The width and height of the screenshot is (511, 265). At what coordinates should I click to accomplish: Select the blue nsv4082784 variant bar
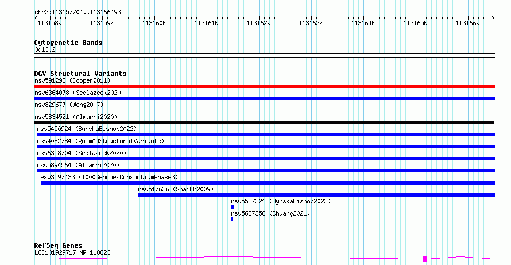266,147
